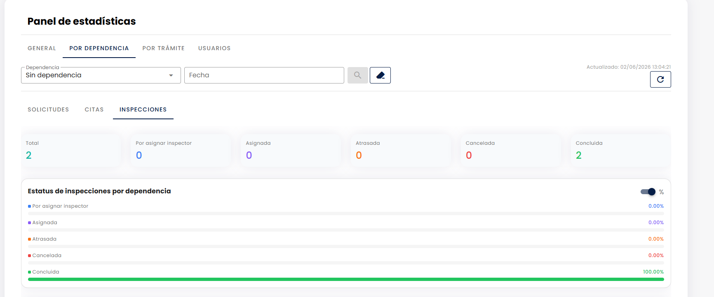The width and height of the screenshot is (714, 297).
Task: Click the Fecha date input field
Action: [264, 75]
